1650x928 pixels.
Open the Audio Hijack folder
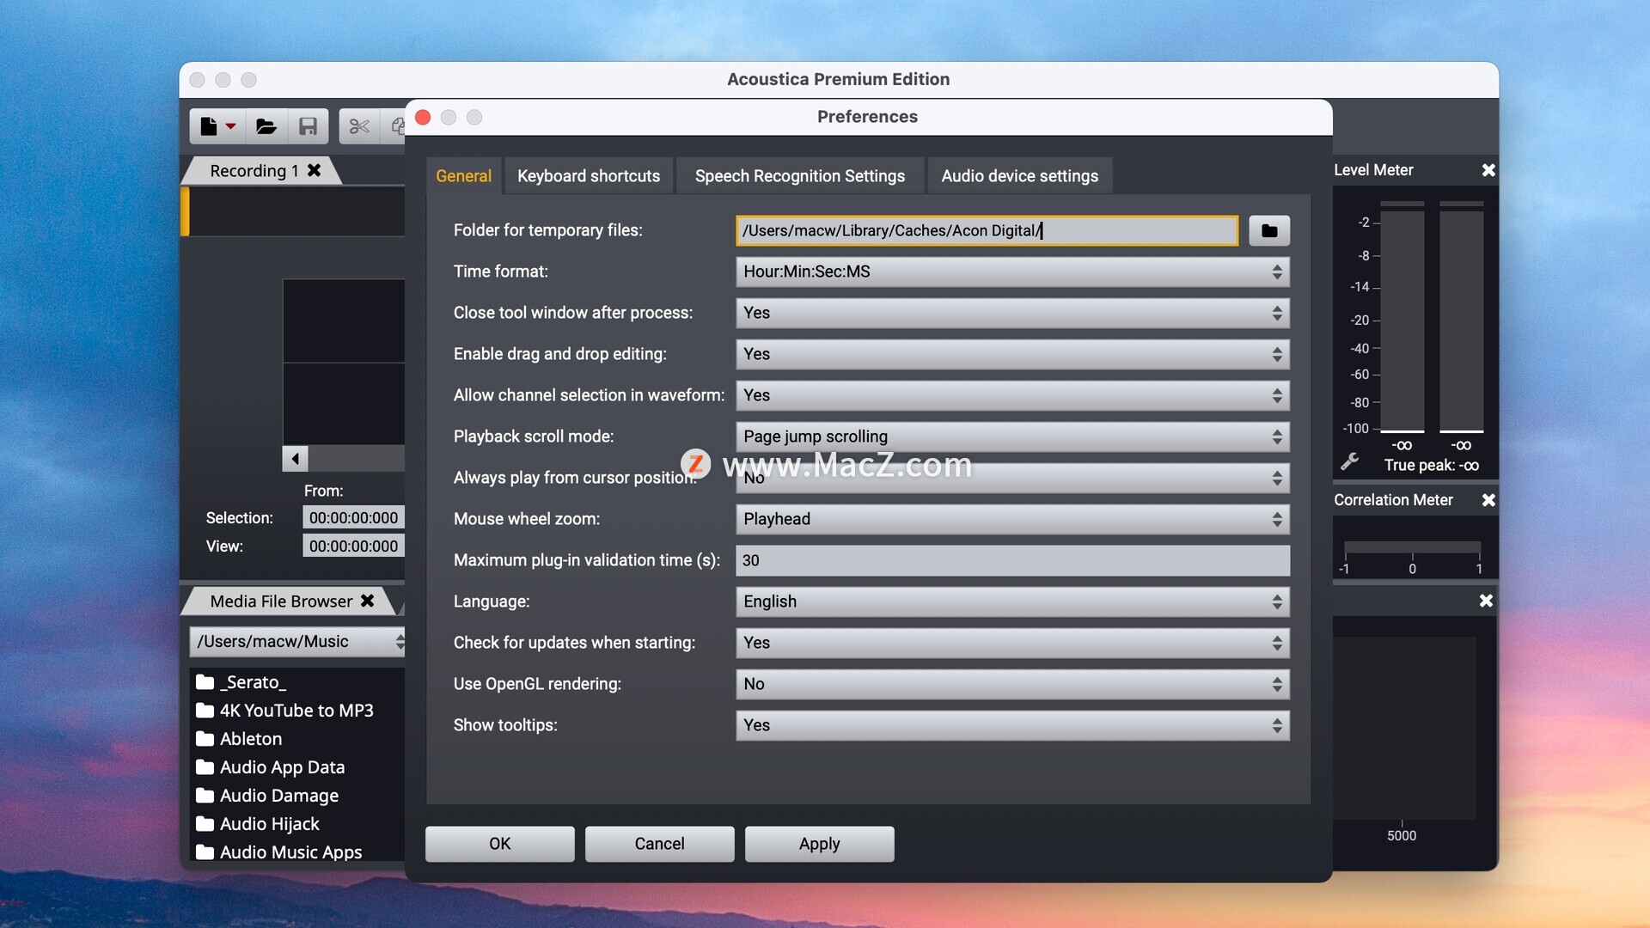coord(258,824)
